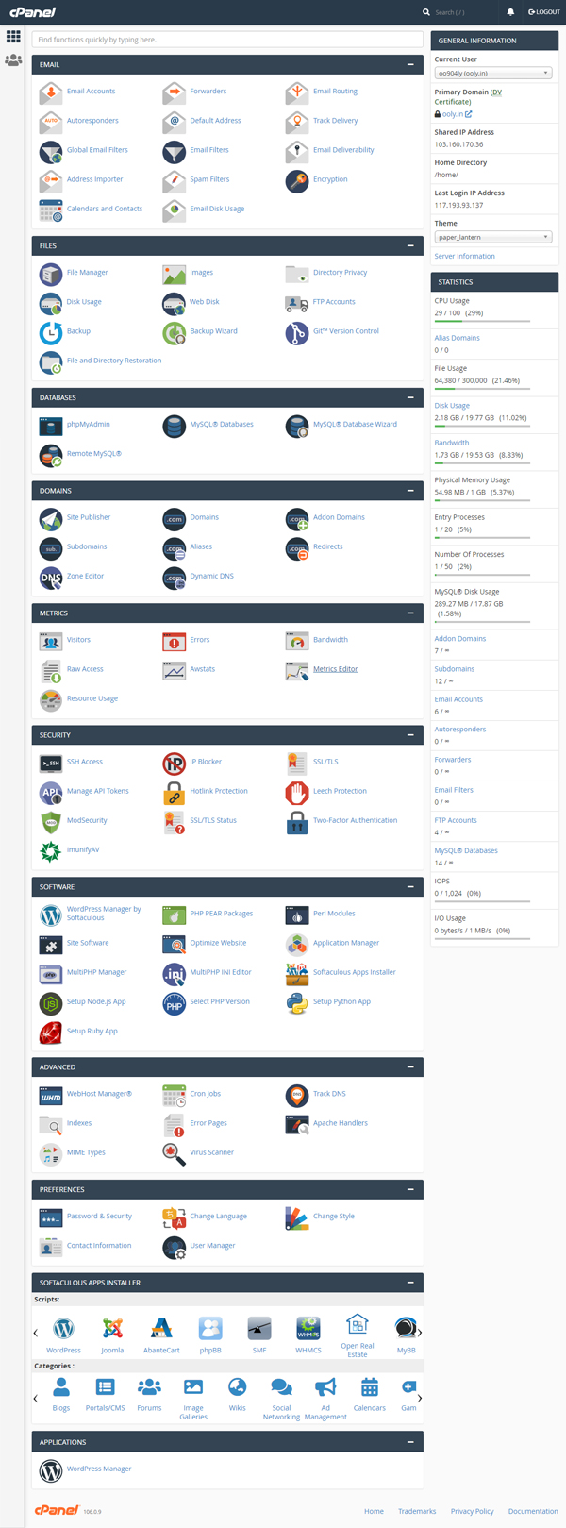Open the Addon Domains statistics link

(x=460, y=639)
